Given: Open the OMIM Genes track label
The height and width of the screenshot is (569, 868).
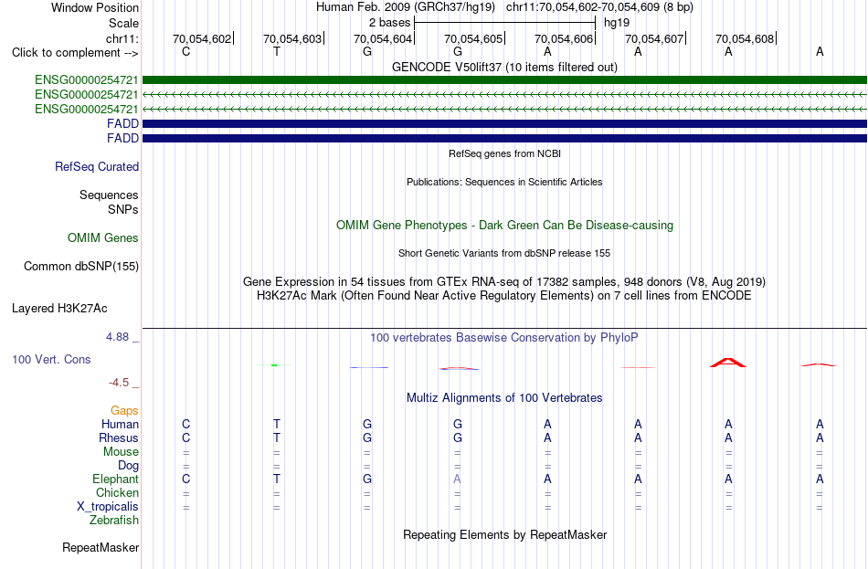Looking at the screenshot, I should coord(103,238).
